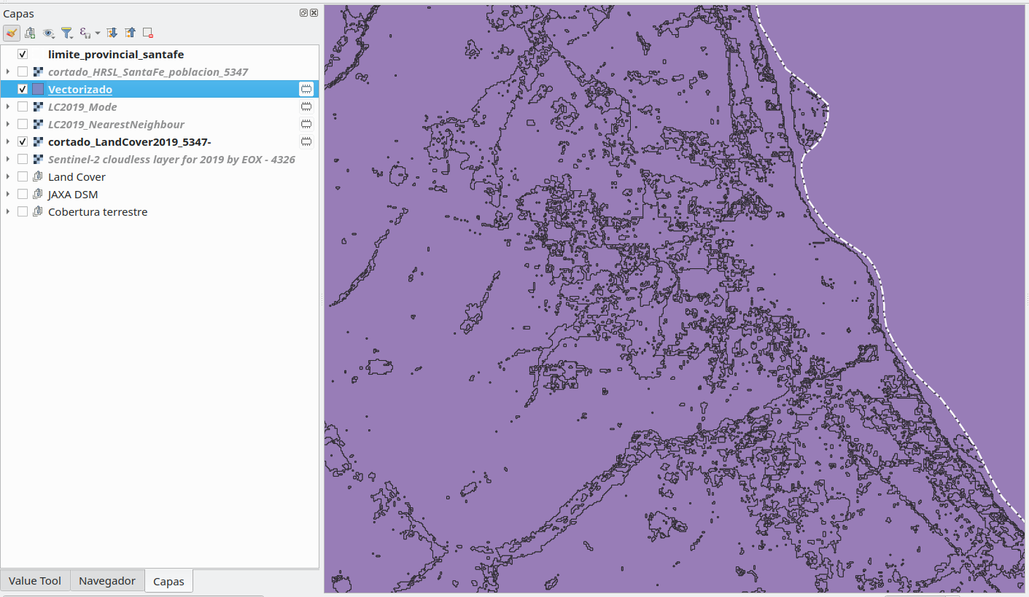
Task: Click the group icon of Land Cover
Action: point(38,176)
